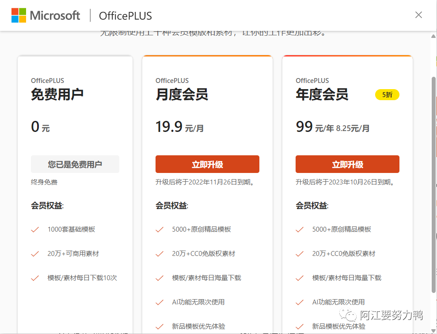This screenshot has height=334, width=437.
Task: Click checkmark beside 模板/素材每日下载10次
Action: pyautogui.click(x=35, y=278)
